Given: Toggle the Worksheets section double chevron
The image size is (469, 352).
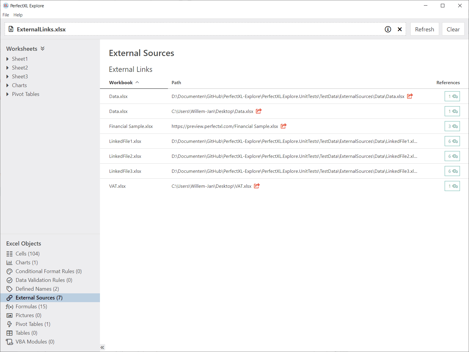Looking at the screenshot, I should (x=43, y=49).
